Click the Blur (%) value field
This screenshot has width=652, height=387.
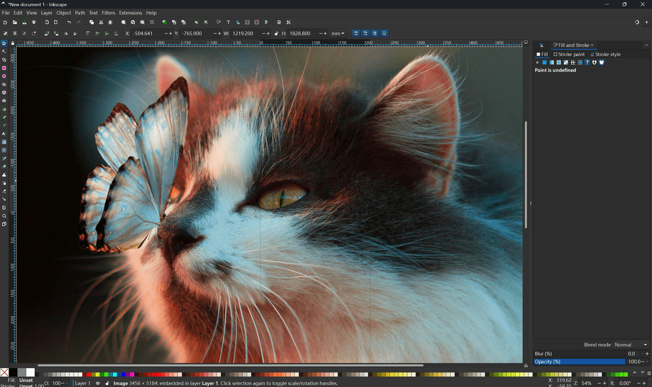coord(633,354)
